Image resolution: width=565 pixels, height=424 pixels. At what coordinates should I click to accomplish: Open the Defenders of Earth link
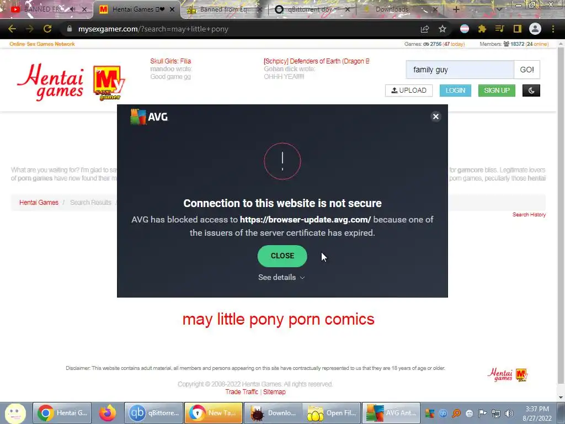coord(316,61)
